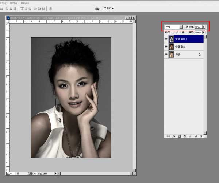This screenshot has height=183, width=219.
Task: Hide the 背景 layer eye icon
Action: tap(166, 55)
